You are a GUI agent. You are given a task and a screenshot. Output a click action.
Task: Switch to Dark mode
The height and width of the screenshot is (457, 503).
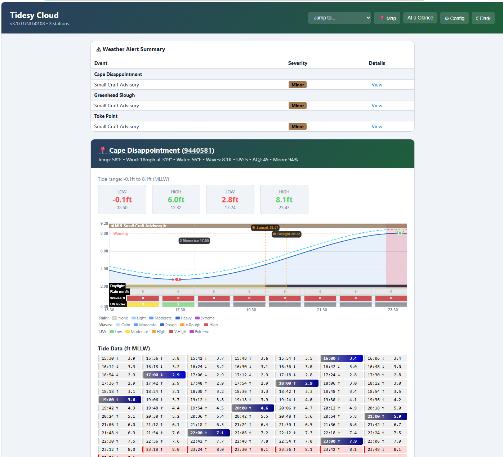[483, 18]
